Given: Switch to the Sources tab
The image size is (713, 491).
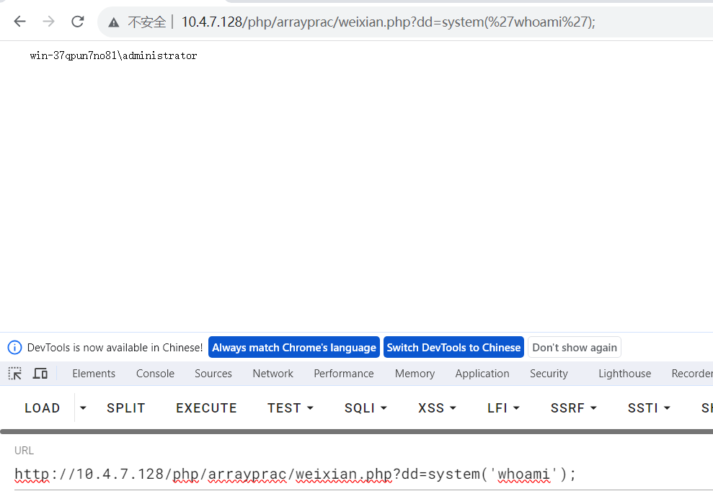Looking at the screenshot, I should 213,374.
